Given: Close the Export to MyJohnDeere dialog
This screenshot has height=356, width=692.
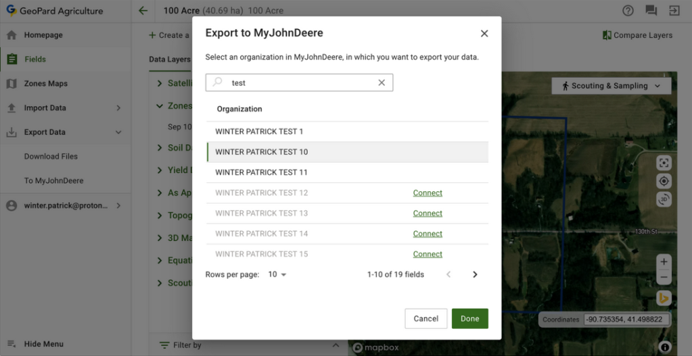Looking at the screenshot, I should click(x=484, y=34).
